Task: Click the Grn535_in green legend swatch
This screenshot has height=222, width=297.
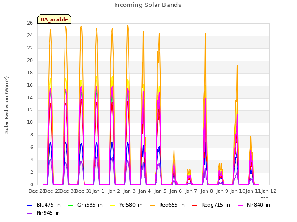Action: (71, 206)
